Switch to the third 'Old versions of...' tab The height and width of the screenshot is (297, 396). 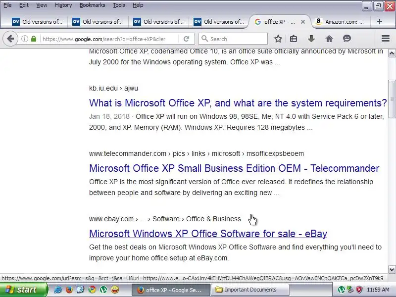click(158, 22)
